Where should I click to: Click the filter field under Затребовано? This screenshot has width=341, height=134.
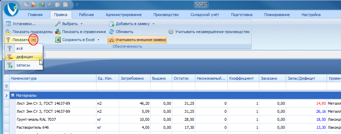[135, 86]
